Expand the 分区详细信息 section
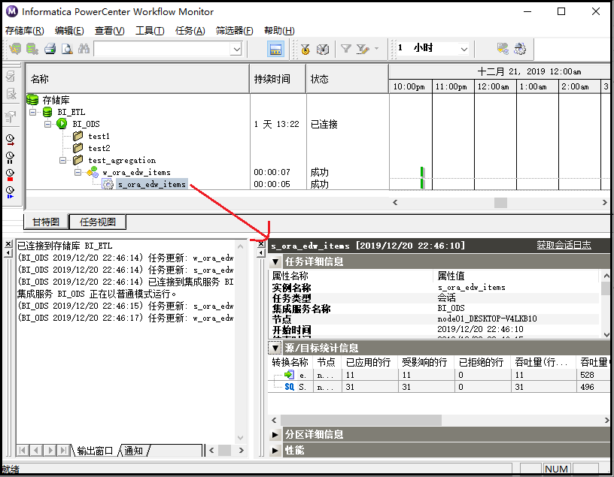Screen dimensions: 614x477 275,434
